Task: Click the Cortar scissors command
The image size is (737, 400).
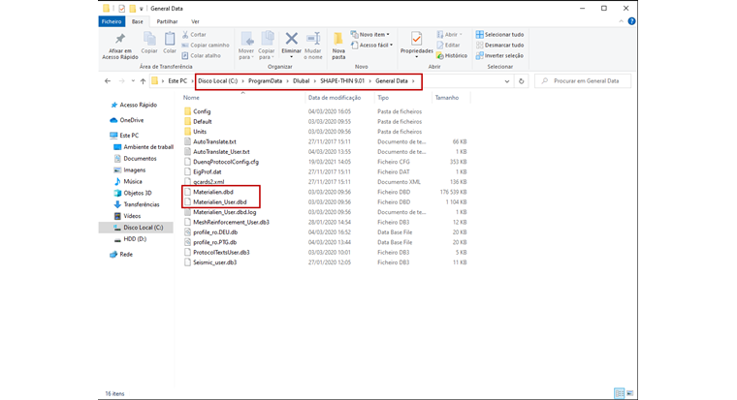Action: click(194, 34)
